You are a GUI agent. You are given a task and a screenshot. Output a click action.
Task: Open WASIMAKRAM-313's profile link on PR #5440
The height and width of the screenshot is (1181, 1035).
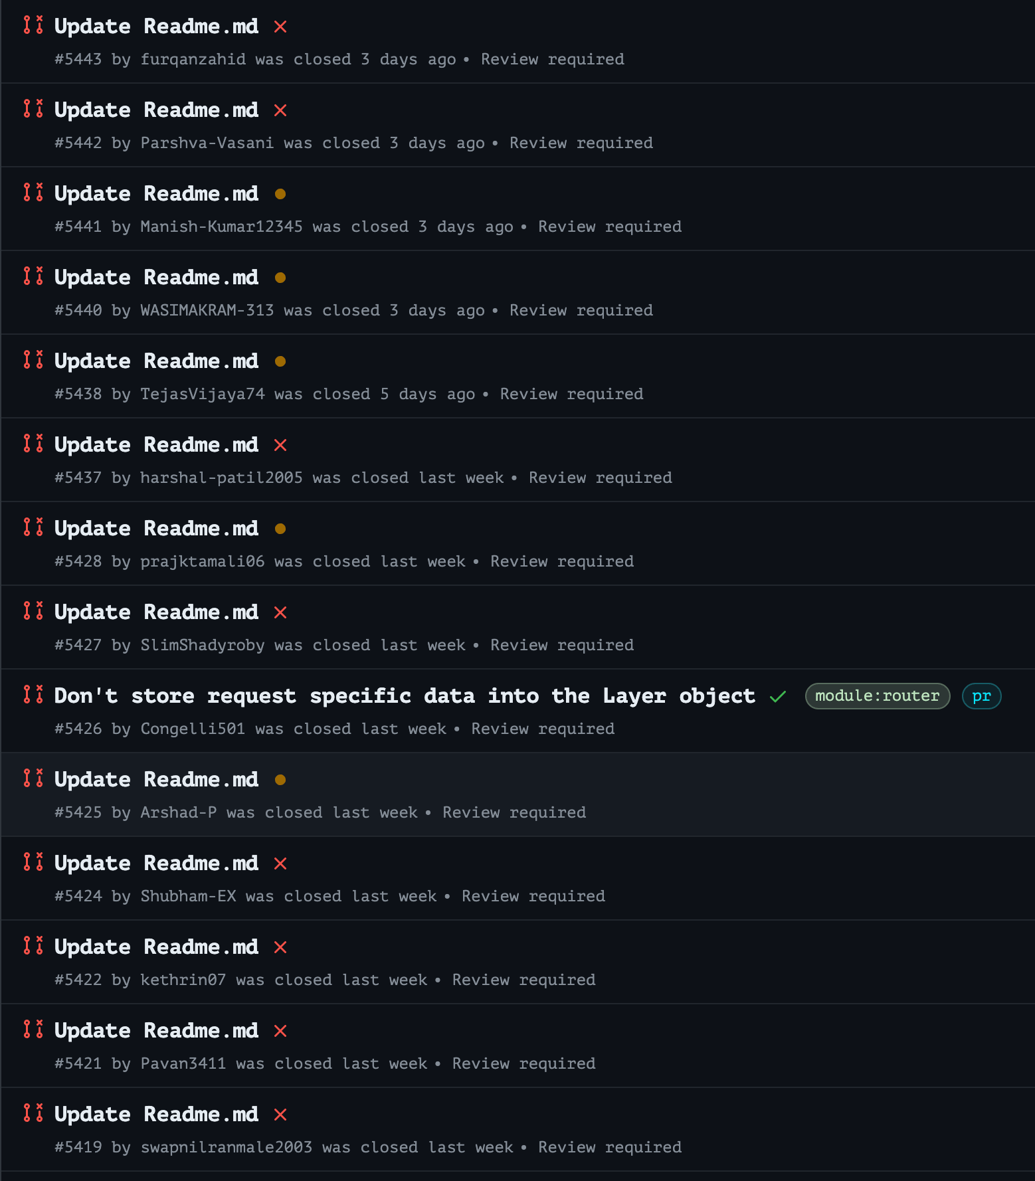point(205,310)
